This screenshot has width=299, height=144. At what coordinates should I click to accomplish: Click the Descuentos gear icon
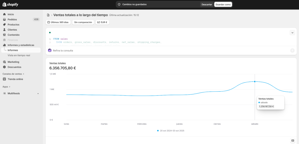tap(4, 67)
